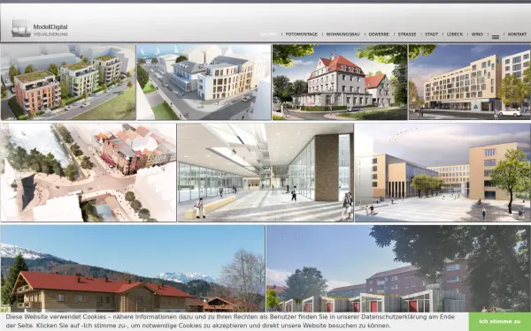Navigate to the Lübeck page
The height and width of the screenshot is (331, 531).
[455, 34]
